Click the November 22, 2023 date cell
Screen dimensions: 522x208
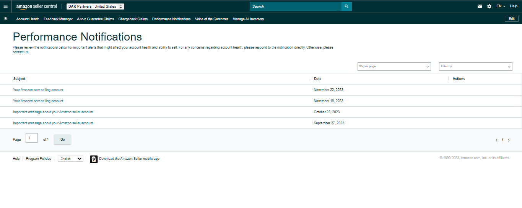coord(328,90)
